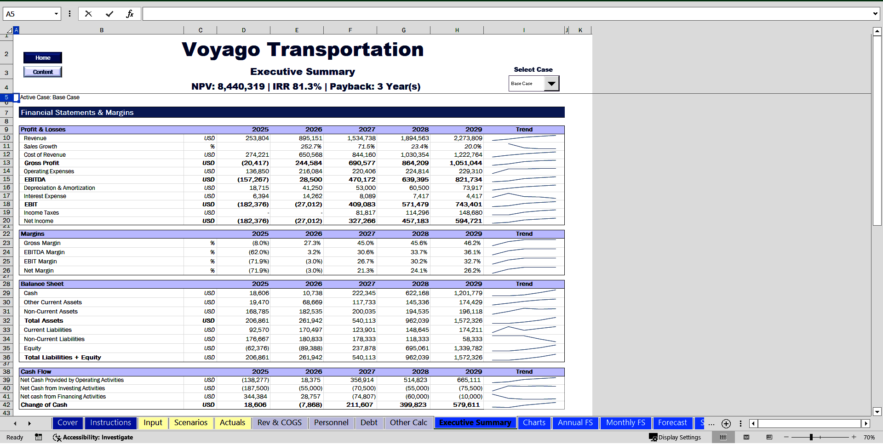Switch to Normal view

coord(723,437)
